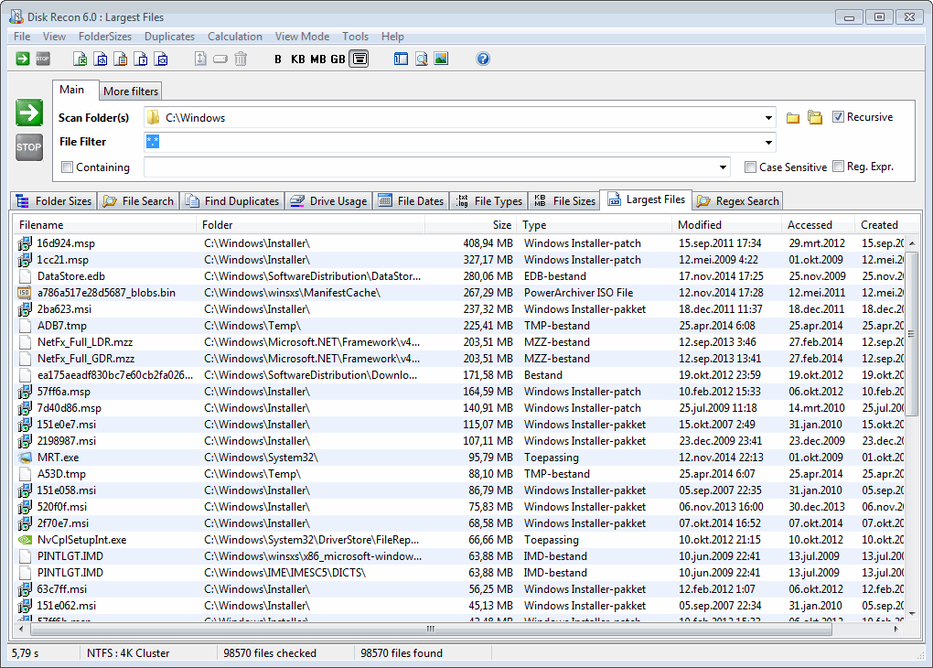
Task: Click the horizontal scrollbar right arrow
Action: pyautogui.click(x=895, y=629)
